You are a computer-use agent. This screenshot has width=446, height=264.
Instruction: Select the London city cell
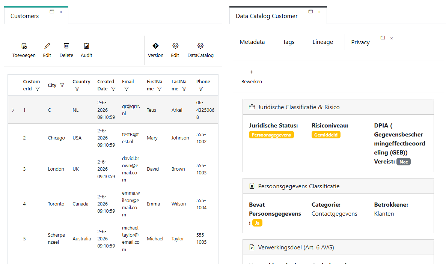pyautogui.click(x=56, y=169)
